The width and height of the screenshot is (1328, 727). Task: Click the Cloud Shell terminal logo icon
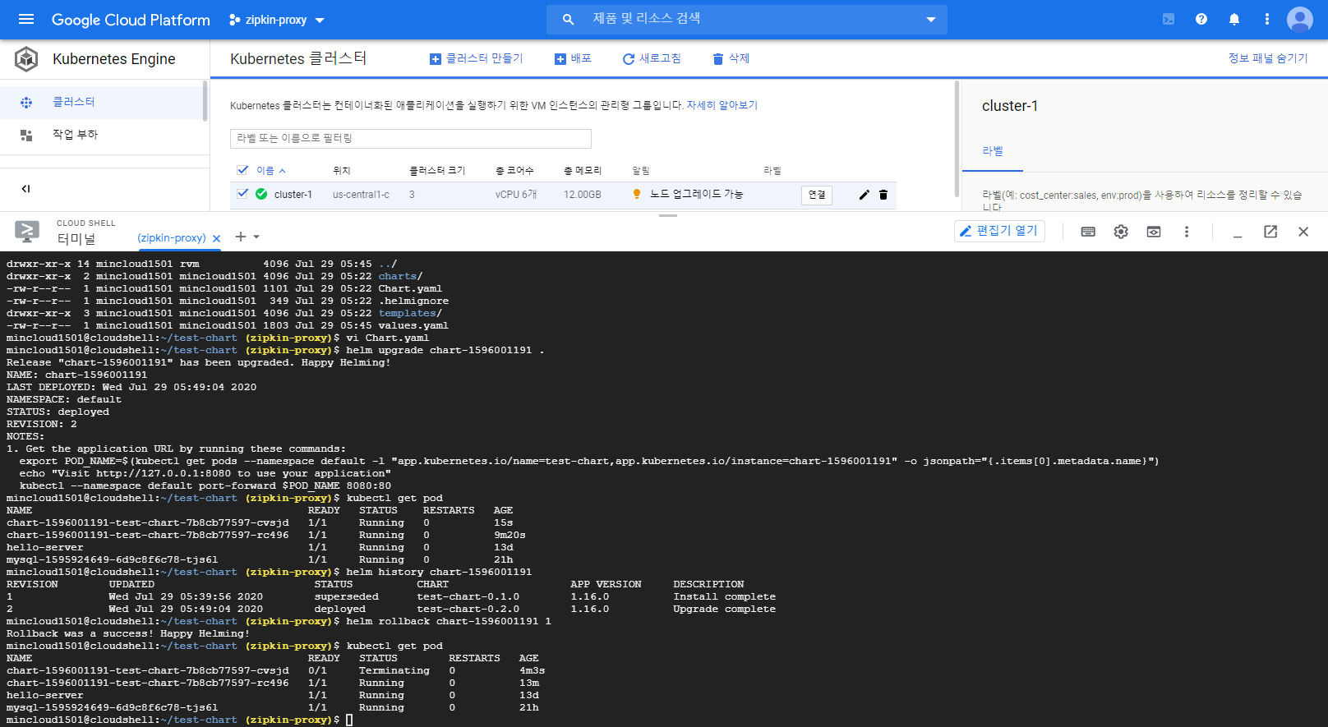coord(26,232)
